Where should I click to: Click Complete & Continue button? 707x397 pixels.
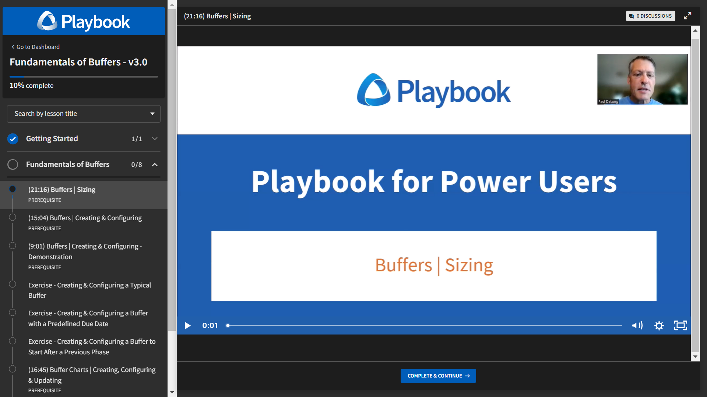click(438, 376)
